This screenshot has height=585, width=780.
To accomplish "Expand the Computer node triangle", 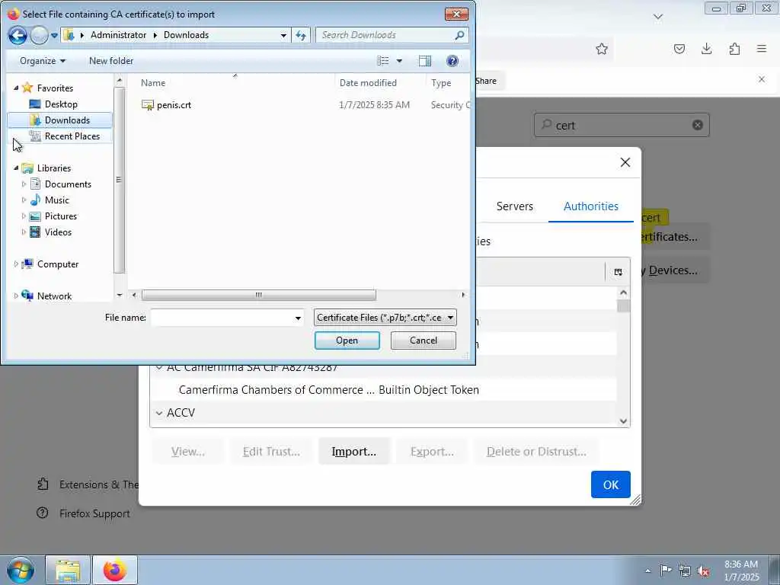I will click(16, 264).
